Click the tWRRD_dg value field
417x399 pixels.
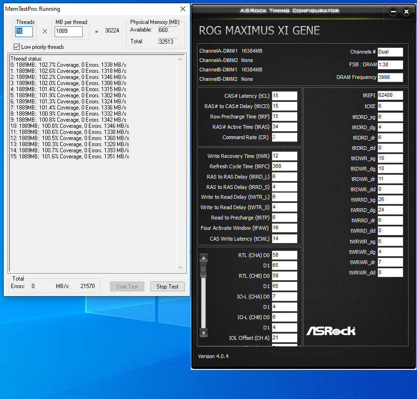coord(390,210)
